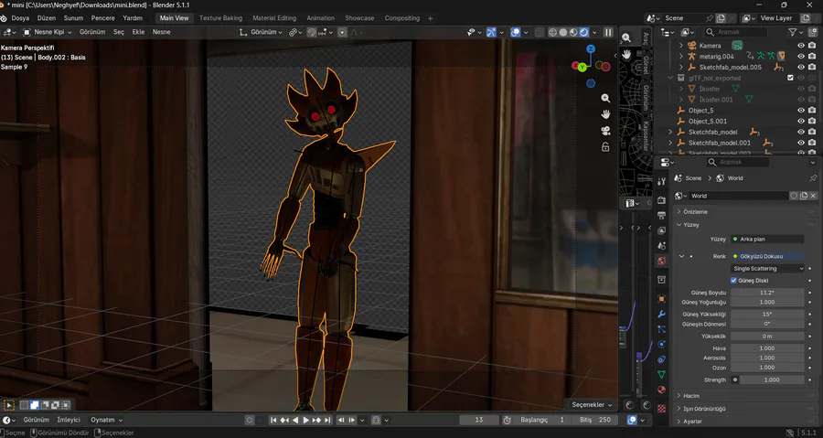
Task: Click the Gökyüzü Dokusu color texture button
Action: (767, 256)
